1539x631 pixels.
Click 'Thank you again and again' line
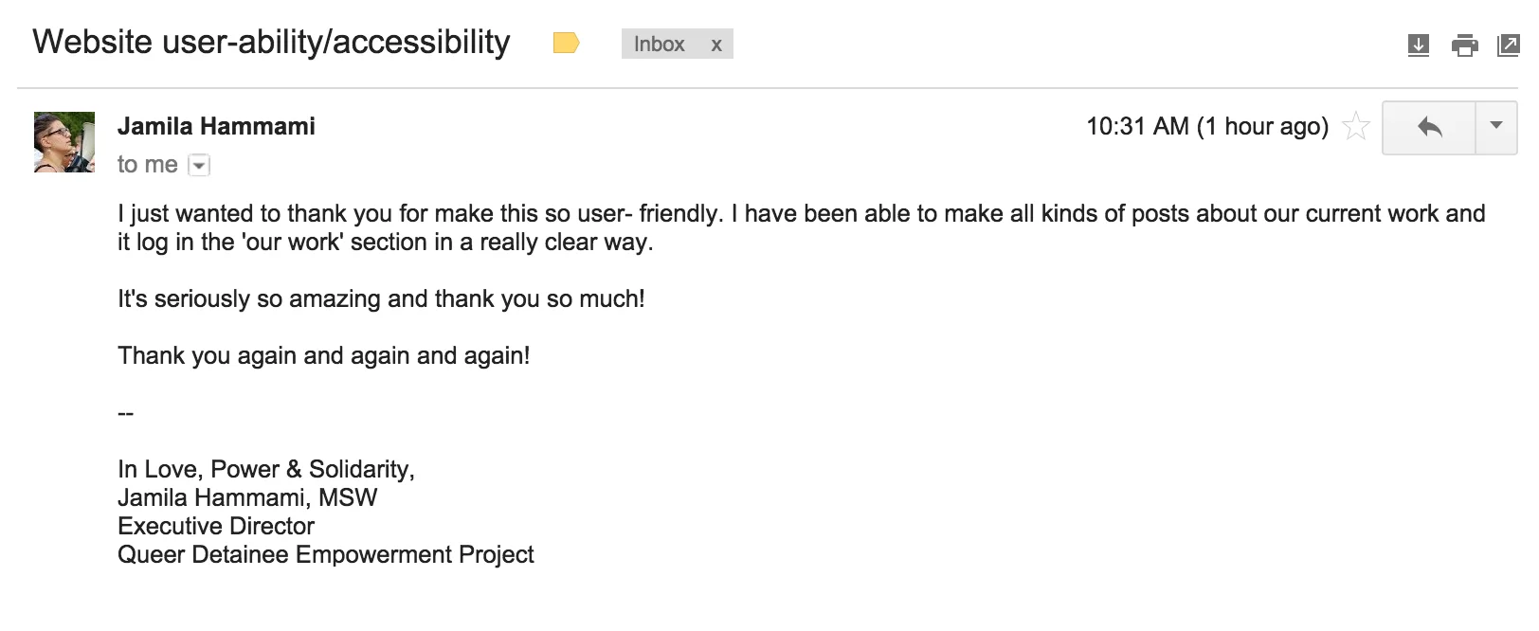pyautogui.click(x=324, y=355)
